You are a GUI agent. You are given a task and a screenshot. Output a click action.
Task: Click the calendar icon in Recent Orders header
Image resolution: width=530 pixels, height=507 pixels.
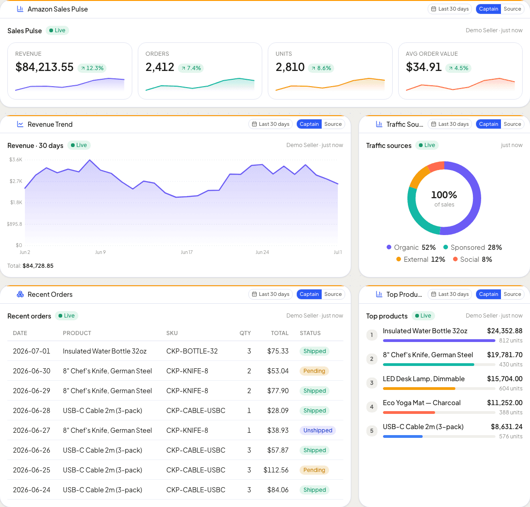click(x=254, y=294)
